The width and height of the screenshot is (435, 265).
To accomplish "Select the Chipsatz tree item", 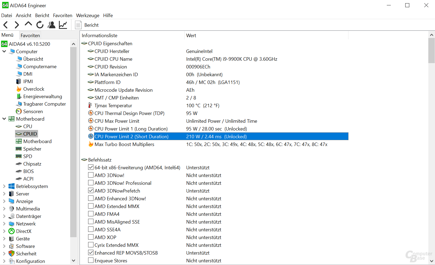I will [x=32, y=164].
